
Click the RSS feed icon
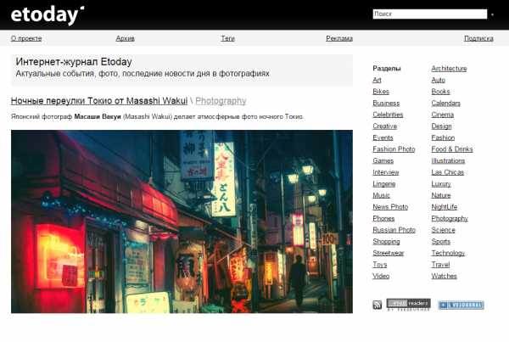pos(378,305)
